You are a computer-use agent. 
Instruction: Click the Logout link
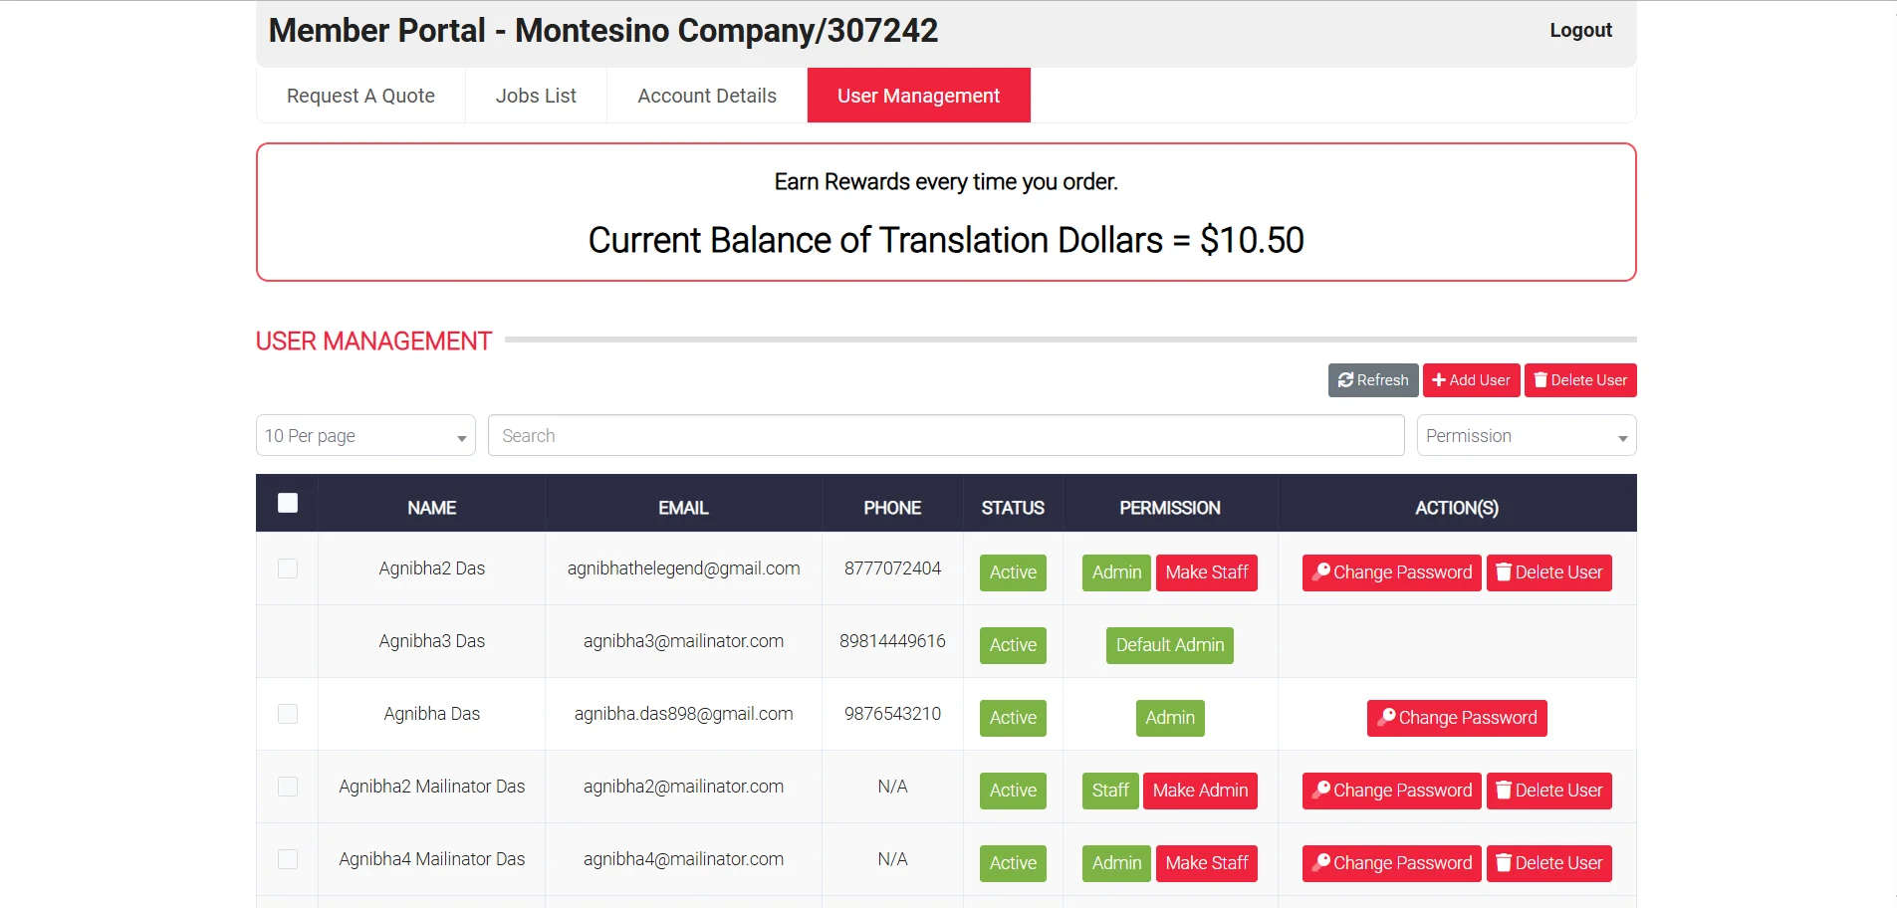pos(1580,30)
